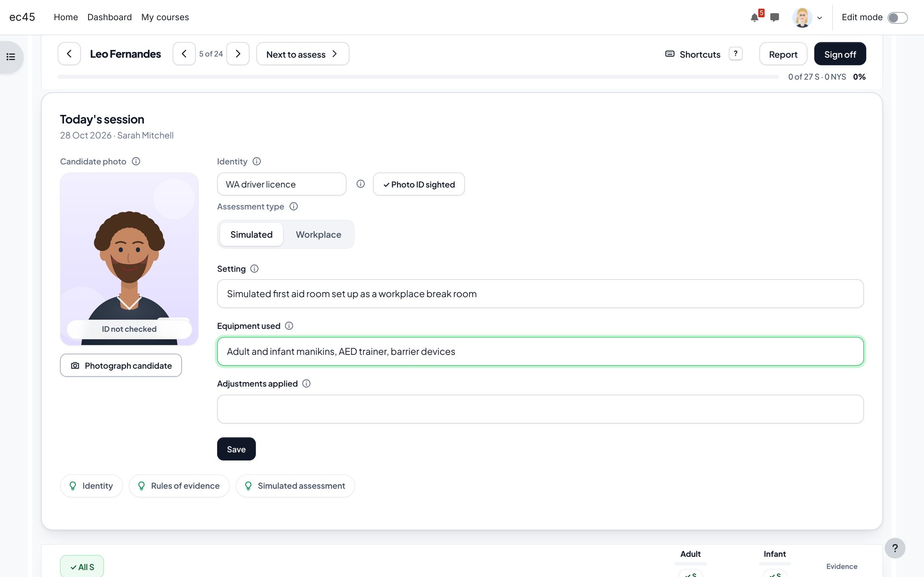The height and width of the screenshot is (577, 924).
Task: Click the candidate photo thumbnail
Action: tap(129, 259)
